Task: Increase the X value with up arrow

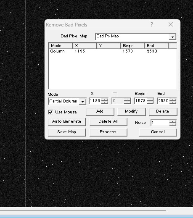Action: tap(105, 100)
